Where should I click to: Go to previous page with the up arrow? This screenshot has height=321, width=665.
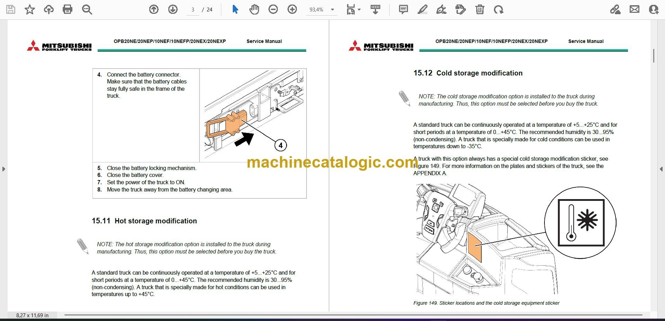[x=154, y=9]
